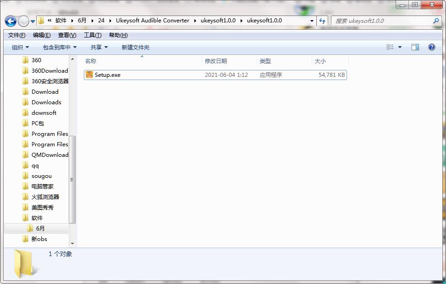The height and width of the screenshot is (284, 446).
Task: Select the 美图秀秀 folder in tree
Action: click(42, 207)
